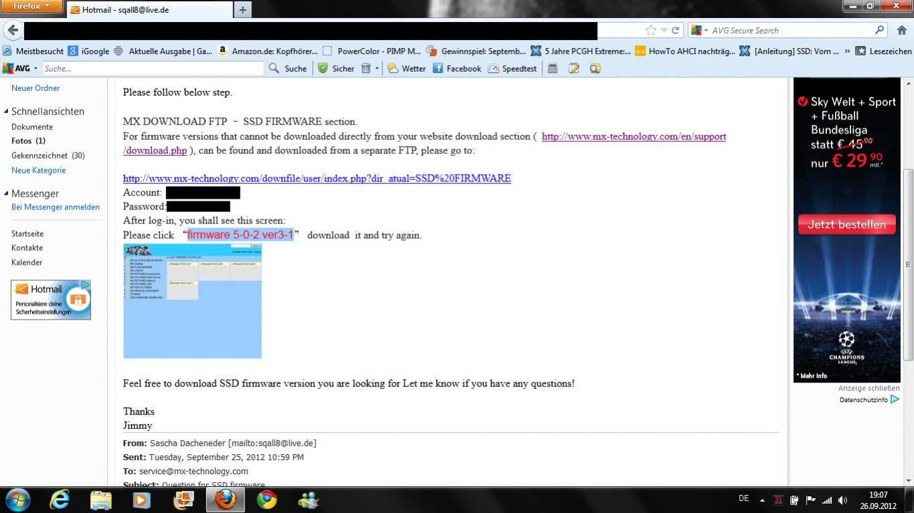This screenshot has height=513, width=914.
Task: Open Windows Media Player from the taskbar
Action: click(142, 500)
